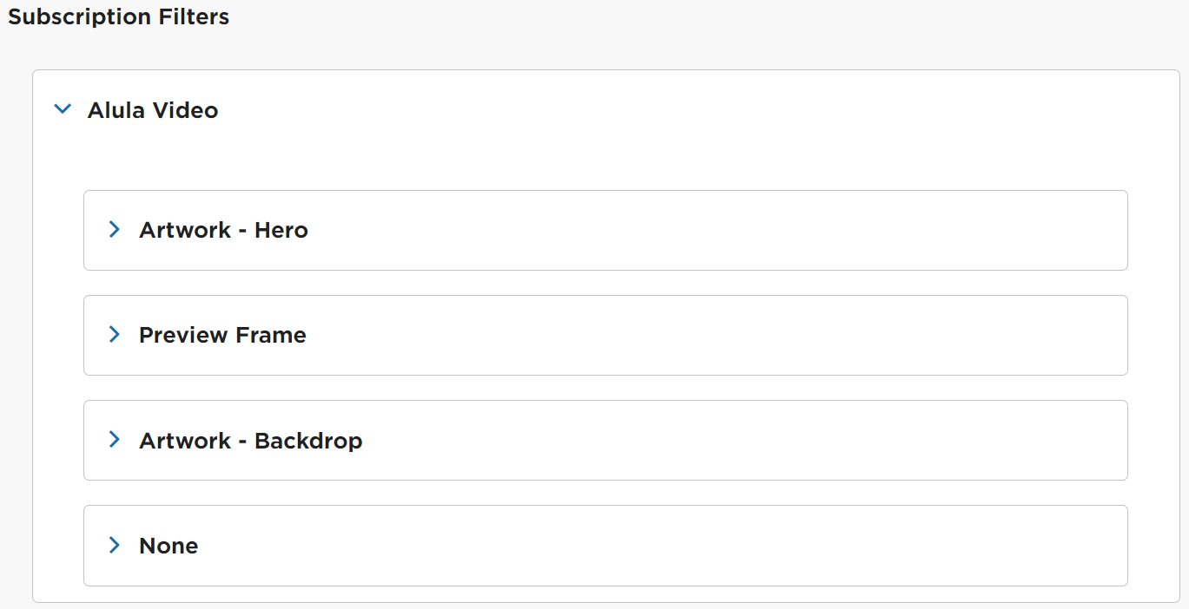Viewport: 1189px width, 609px height.
Task: Expand the Artwork - Hero chevron
Action: pos(114,229)
